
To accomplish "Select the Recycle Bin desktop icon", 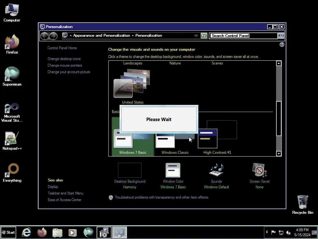I will click(x=302, y=205).
